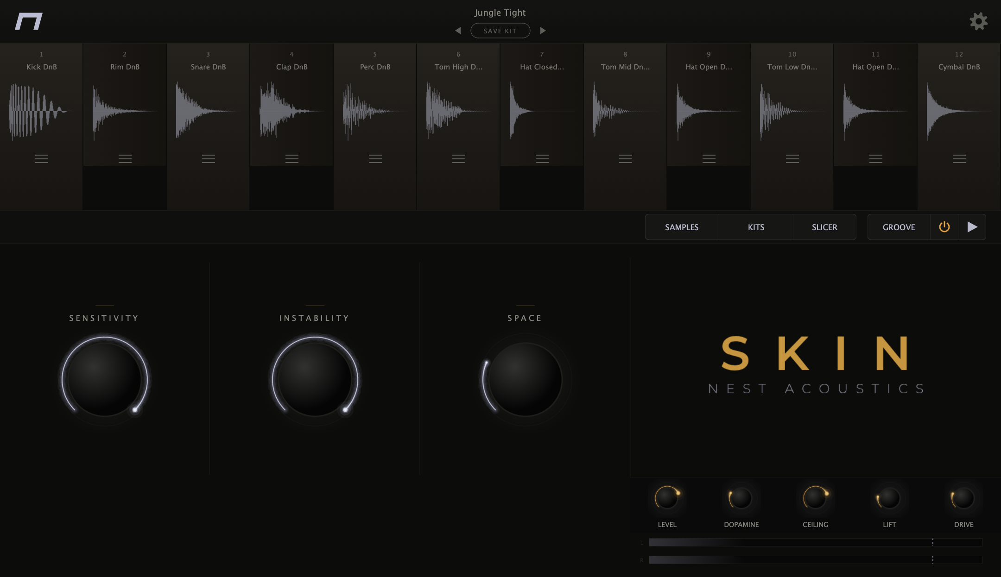Click the Jungle Tight kit name
The image size is (1001, 577).
click(500, 13)
